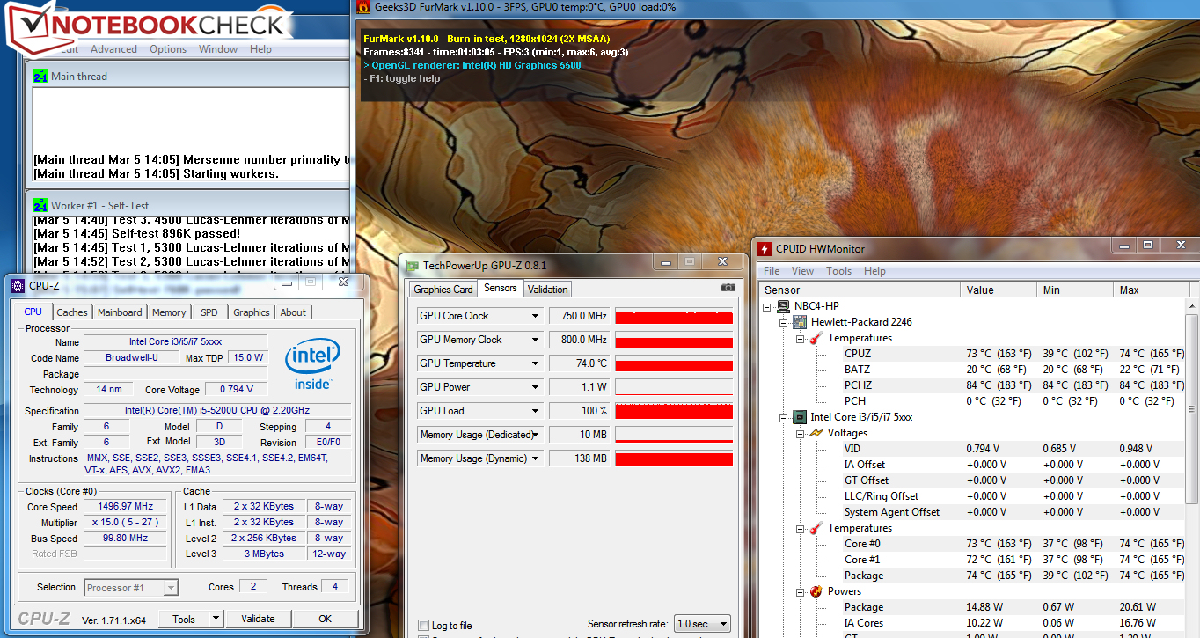Screen dimensions: 1200x638
Task: Open the View menu in HWMonitor
Action: click(802, 271)
